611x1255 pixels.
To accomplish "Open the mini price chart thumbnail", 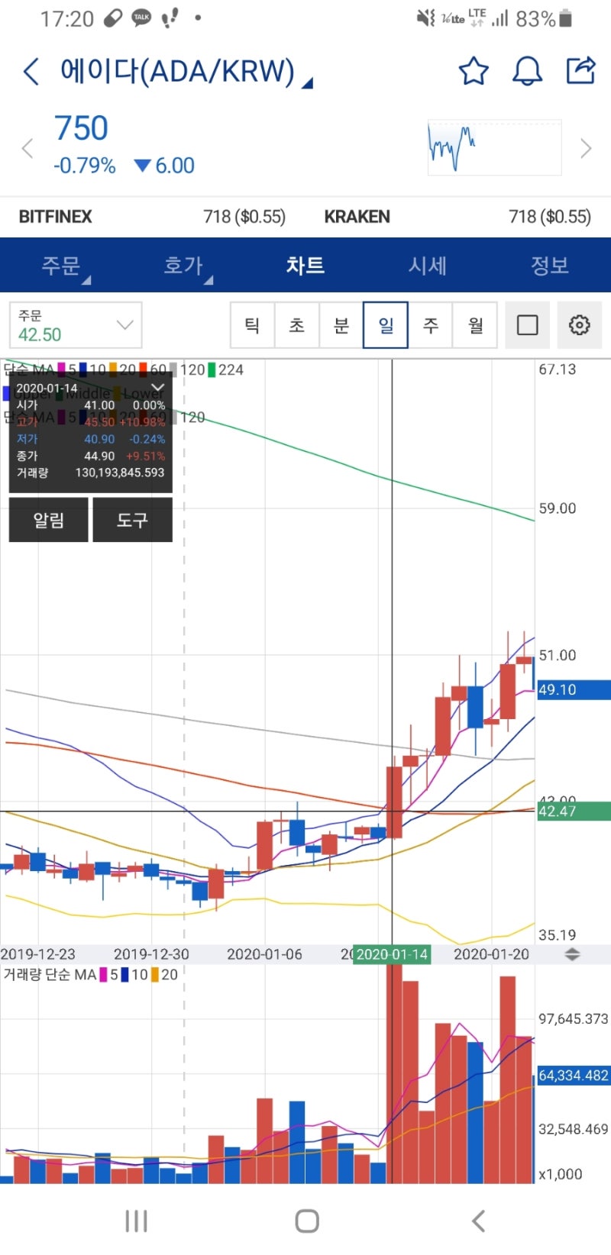I will tap(494, 147).
